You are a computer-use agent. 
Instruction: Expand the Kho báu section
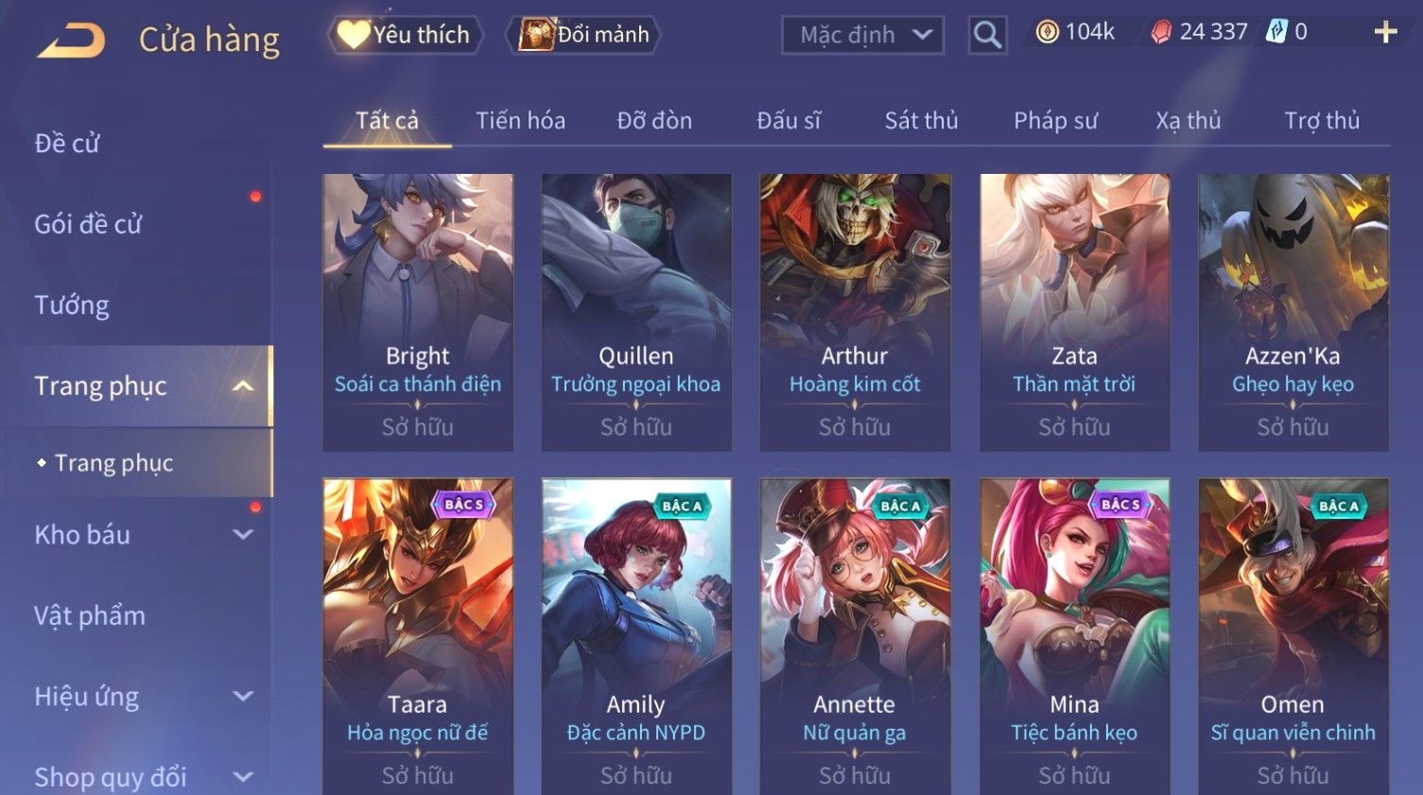(243, 534)
